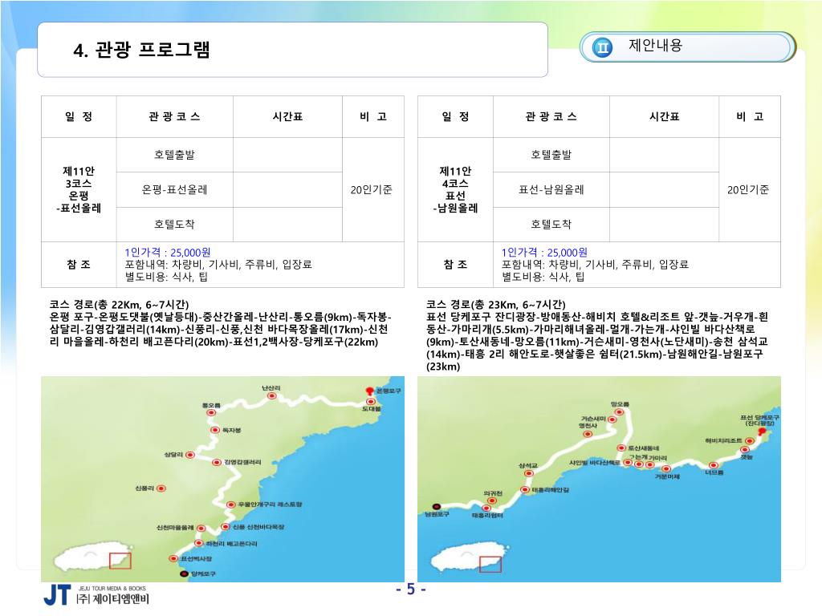Click the 신천마을올레 marker
Viewport: 822px width, 616px height.
201,528
